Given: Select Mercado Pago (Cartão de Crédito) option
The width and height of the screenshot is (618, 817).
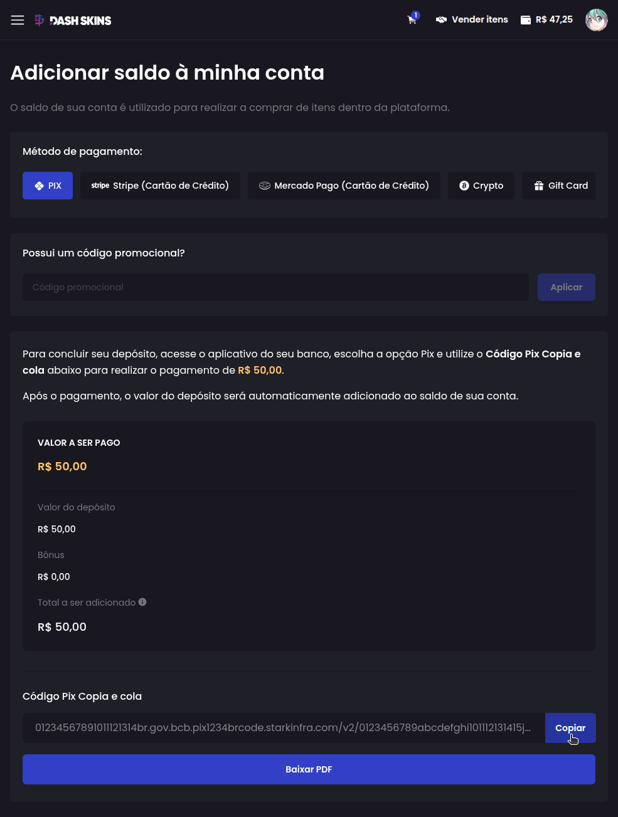Looking at the screenshot, I should [x=344, y=185].
